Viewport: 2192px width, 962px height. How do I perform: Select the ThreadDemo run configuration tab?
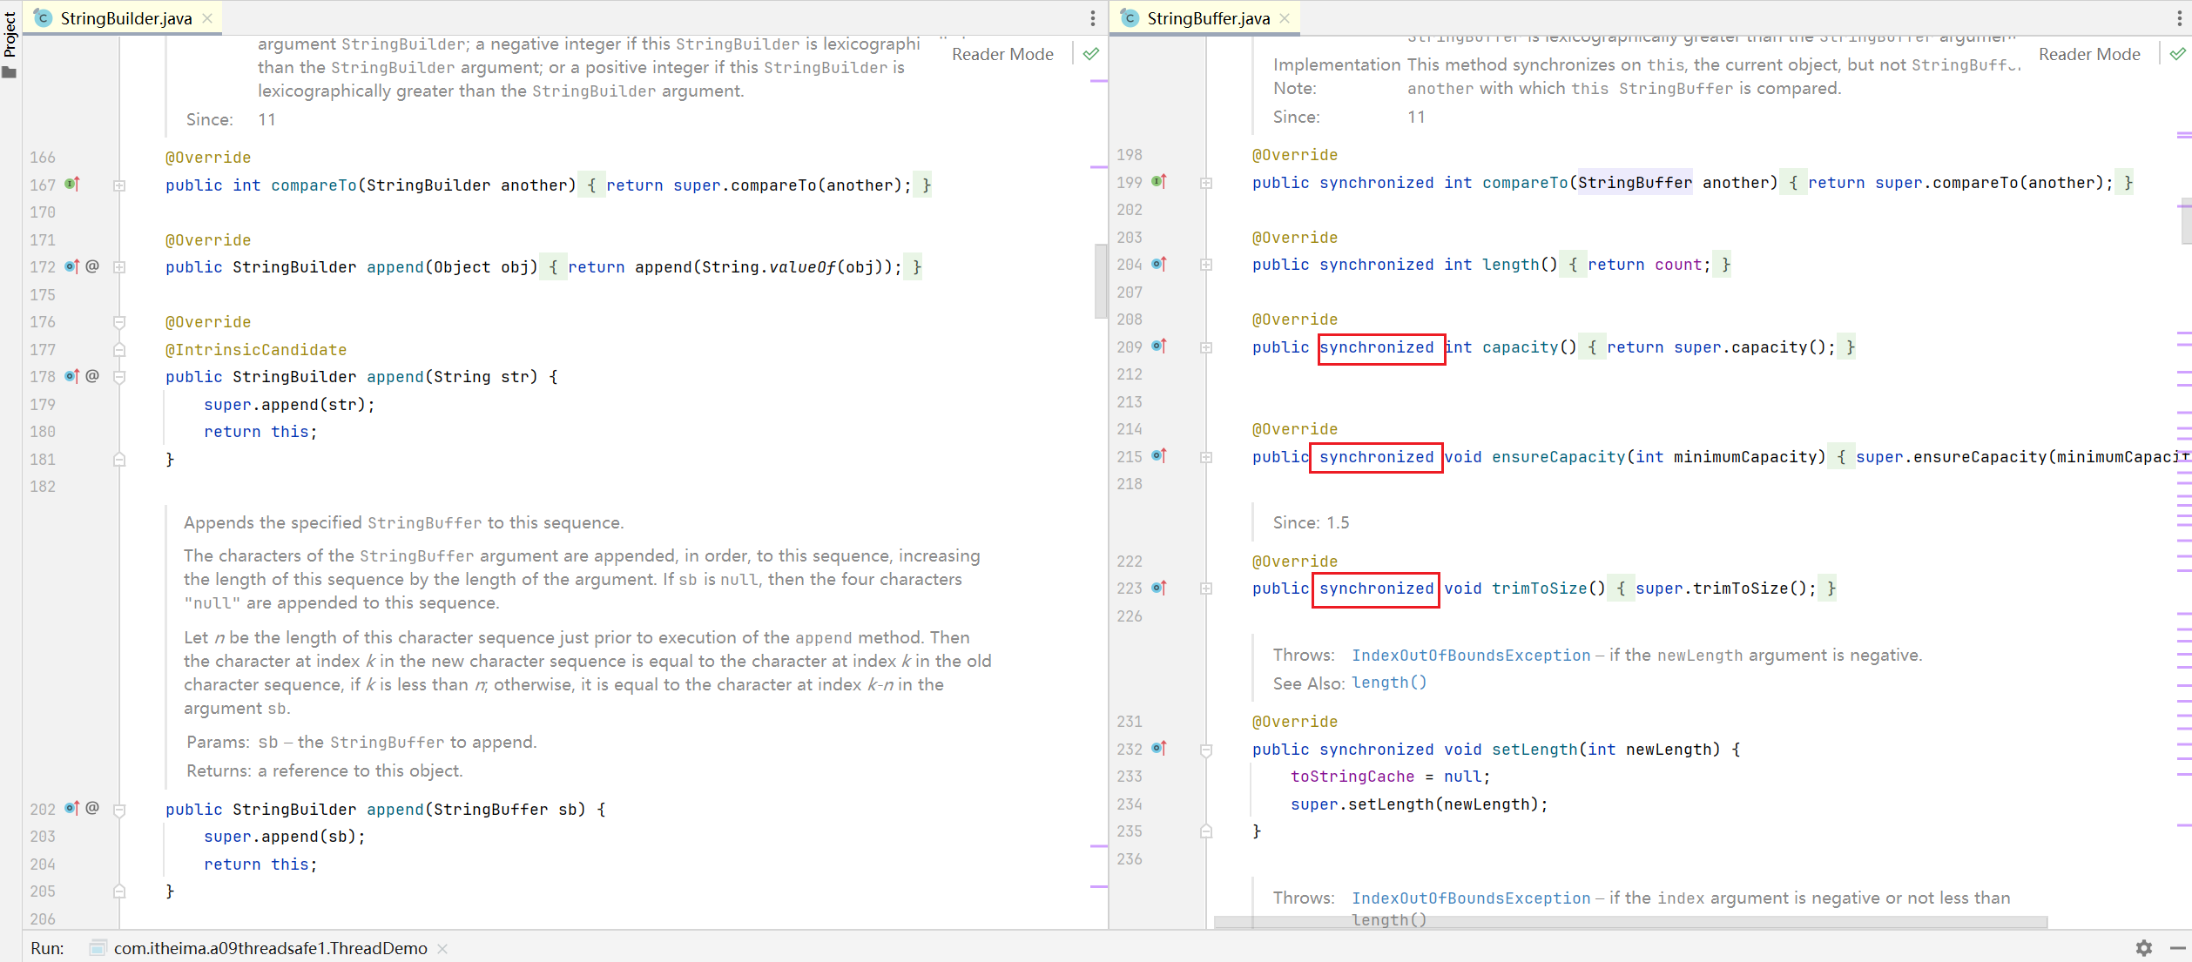click(270, 948)
